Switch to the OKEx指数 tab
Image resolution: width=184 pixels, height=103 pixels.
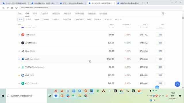[x=79, y=13]
